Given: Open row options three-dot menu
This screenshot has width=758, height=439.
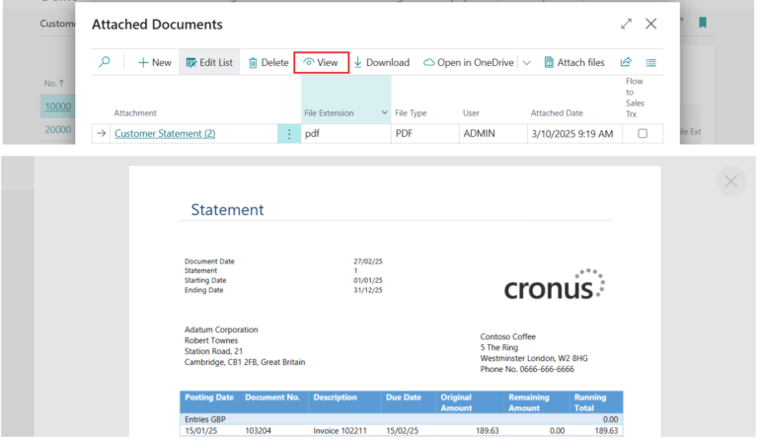Looking at the screenshot, I should coord(289,133).
